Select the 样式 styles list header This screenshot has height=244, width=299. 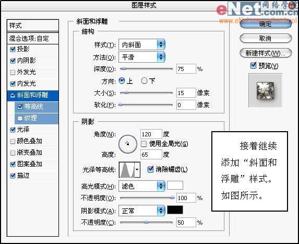click(32, 25)
